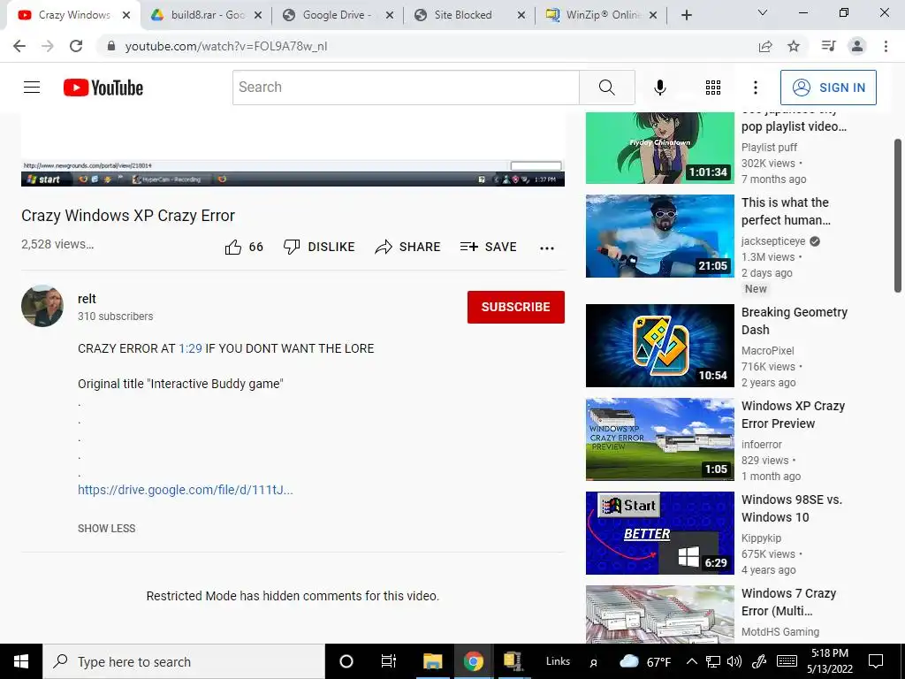Click the address bar URL

coord(225,46)
